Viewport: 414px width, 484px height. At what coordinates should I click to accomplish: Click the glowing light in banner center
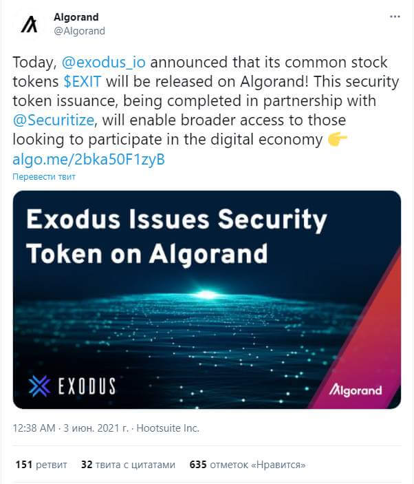(x=206, y=294)
